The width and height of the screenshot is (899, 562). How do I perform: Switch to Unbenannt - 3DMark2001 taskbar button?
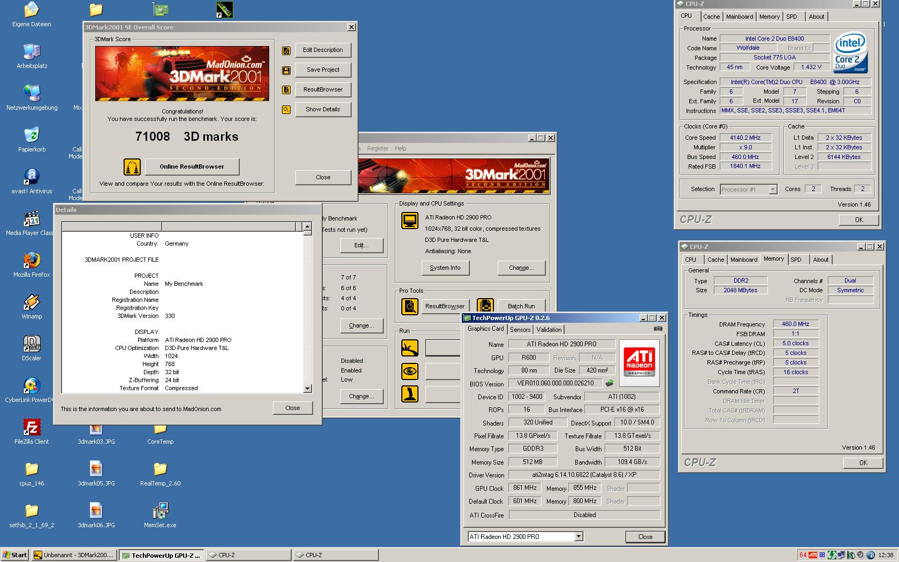(x=74, y=555)
